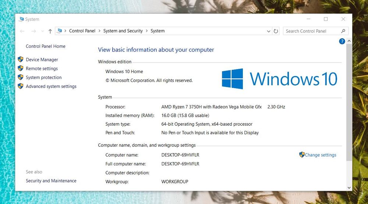Image resolution: width=368 pixels, height=204 pixels.
Task: Click the Windows 10 logo
Action: click(x=280, y=79)
